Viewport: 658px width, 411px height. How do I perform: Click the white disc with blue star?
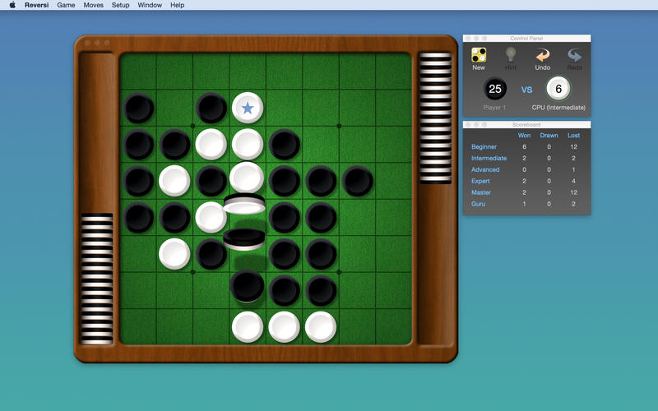click(248, 108)
